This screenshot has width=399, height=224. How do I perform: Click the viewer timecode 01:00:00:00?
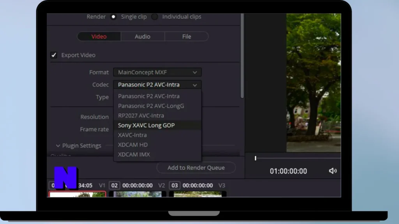click(288, 171)
